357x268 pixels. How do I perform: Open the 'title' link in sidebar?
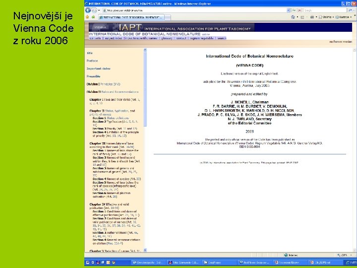click(90, 53)
